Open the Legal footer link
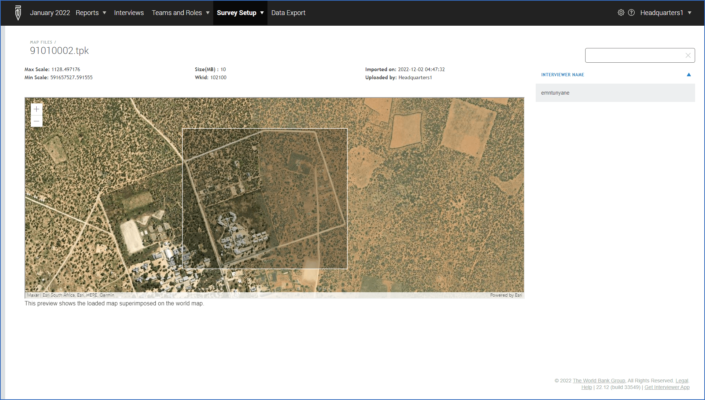This screenshot has width=705, height=400. 682,381
